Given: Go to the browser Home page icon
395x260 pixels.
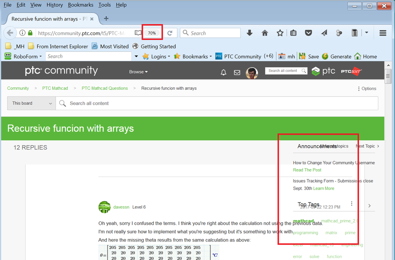Looking at the screenshot, I should (265, 33).
